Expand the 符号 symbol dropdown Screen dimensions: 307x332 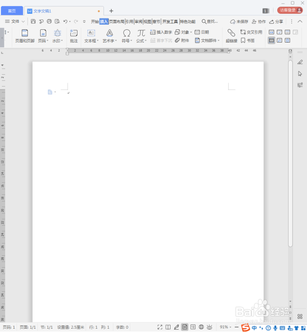coord(131,41)
